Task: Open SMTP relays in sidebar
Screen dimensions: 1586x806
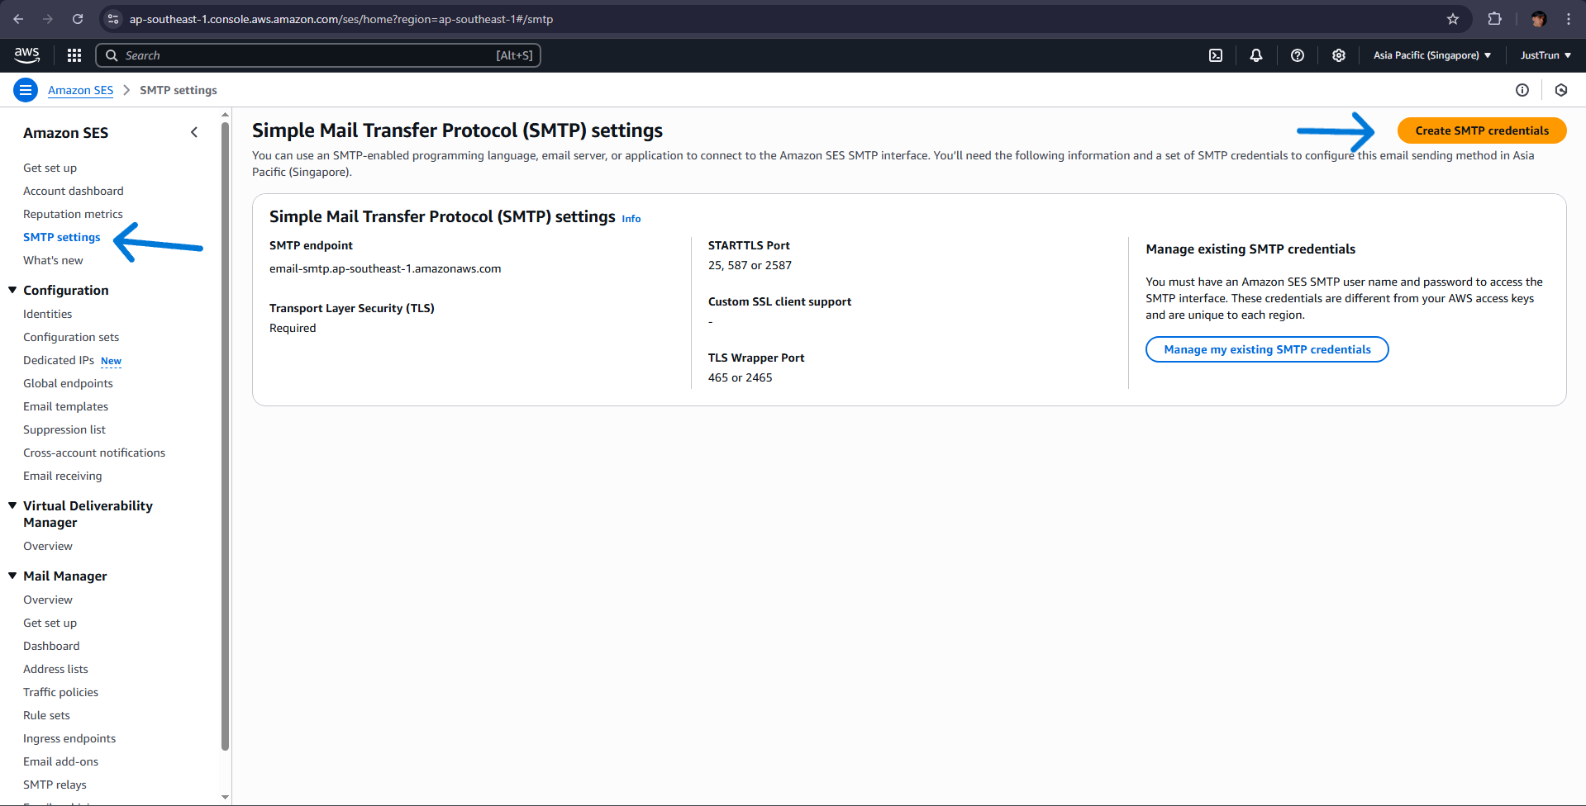Action: coord(55,785)
